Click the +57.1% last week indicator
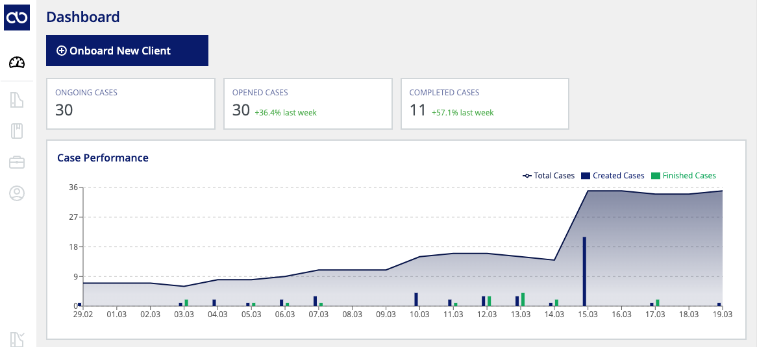 click(x=463, y=112)
